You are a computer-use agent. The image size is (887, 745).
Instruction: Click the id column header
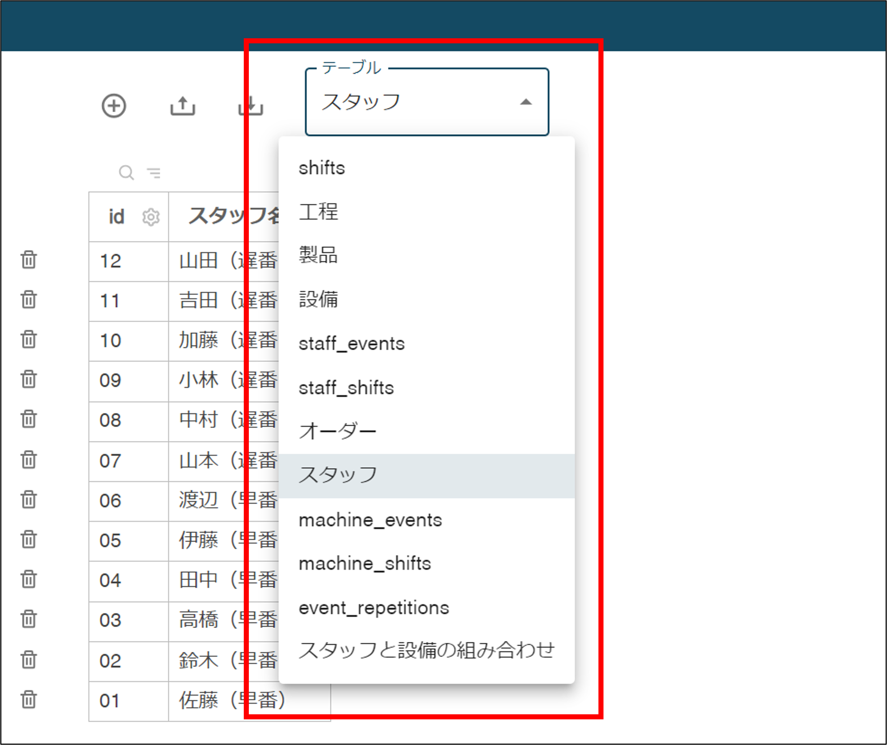[129, 217]
